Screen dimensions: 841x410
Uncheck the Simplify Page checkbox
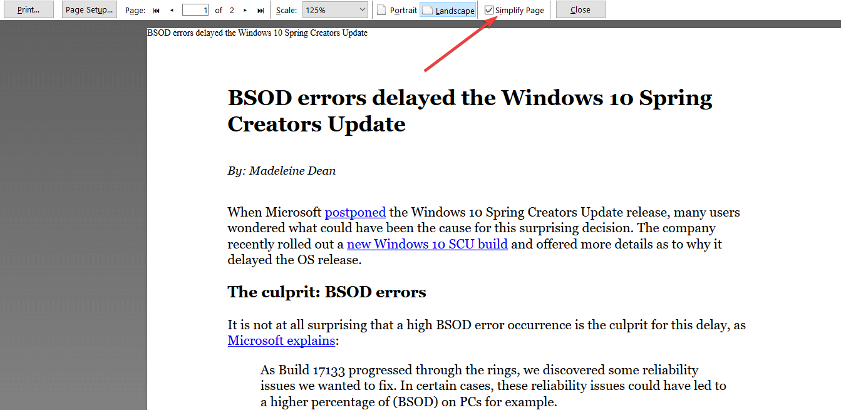489,10
